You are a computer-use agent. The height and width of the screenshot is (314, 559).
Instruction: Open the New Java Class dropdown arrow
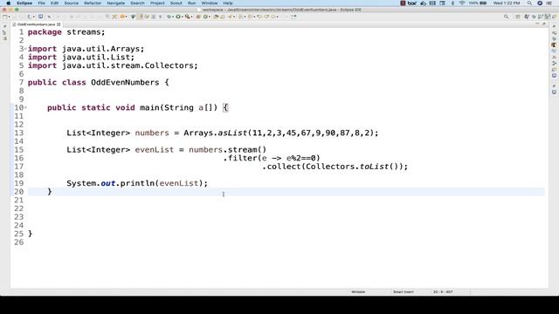(210, 17)
